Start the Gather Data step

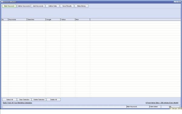click(x=52, y=6)
